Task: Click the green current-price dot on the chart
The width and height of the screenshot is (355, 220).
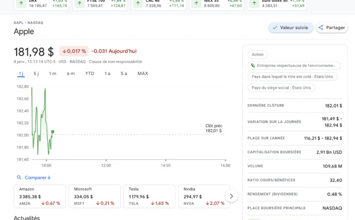Action: [x=53, y=131]
